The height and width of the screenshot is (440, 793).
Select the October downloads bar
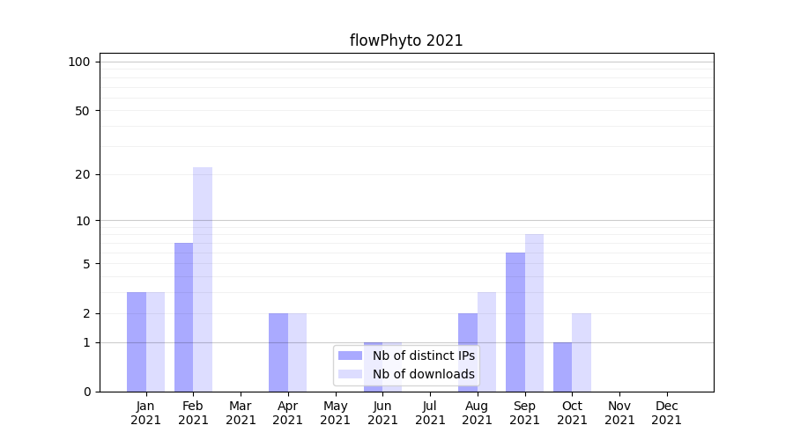coord(582,352)
